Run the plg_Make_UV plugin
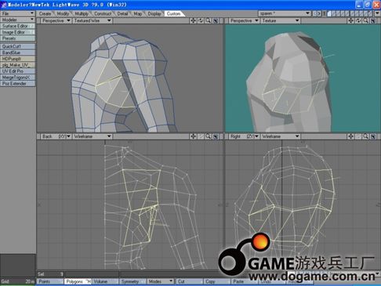The image size is (381, 286). point(17,65)
